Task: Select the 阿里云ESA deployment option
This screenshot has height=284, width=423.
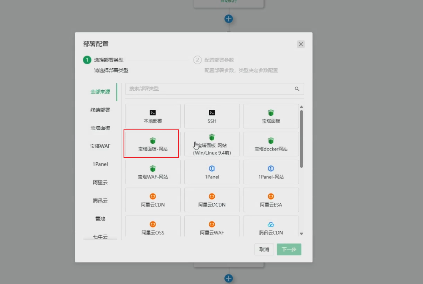Action: click(x=271, y=200)
